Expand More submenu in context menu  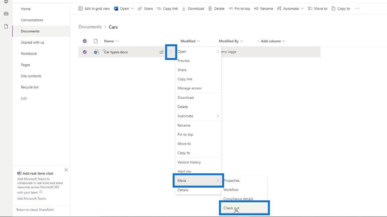click(x=198, y=180)
